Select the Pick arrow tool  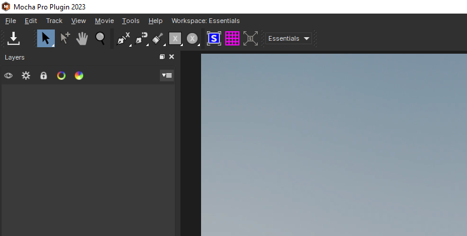(46, 38)
